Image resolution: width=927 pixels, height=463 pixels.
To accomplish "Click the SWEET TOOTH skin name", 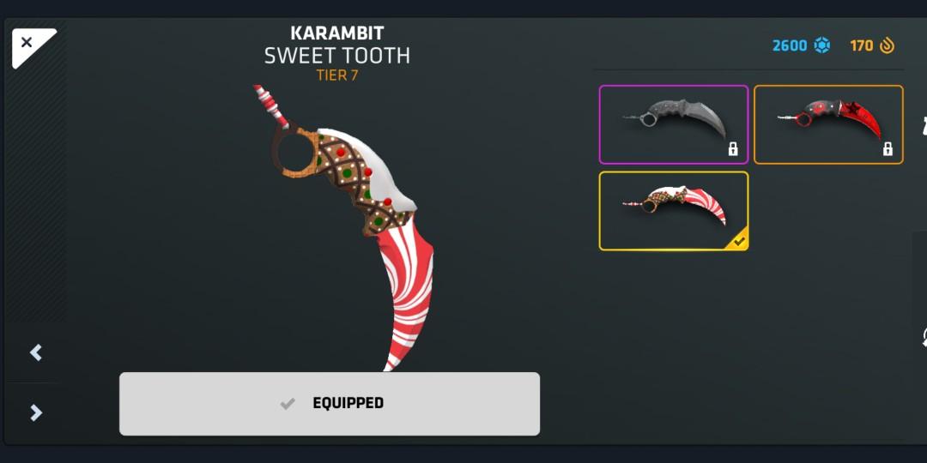I will point(337,56).
